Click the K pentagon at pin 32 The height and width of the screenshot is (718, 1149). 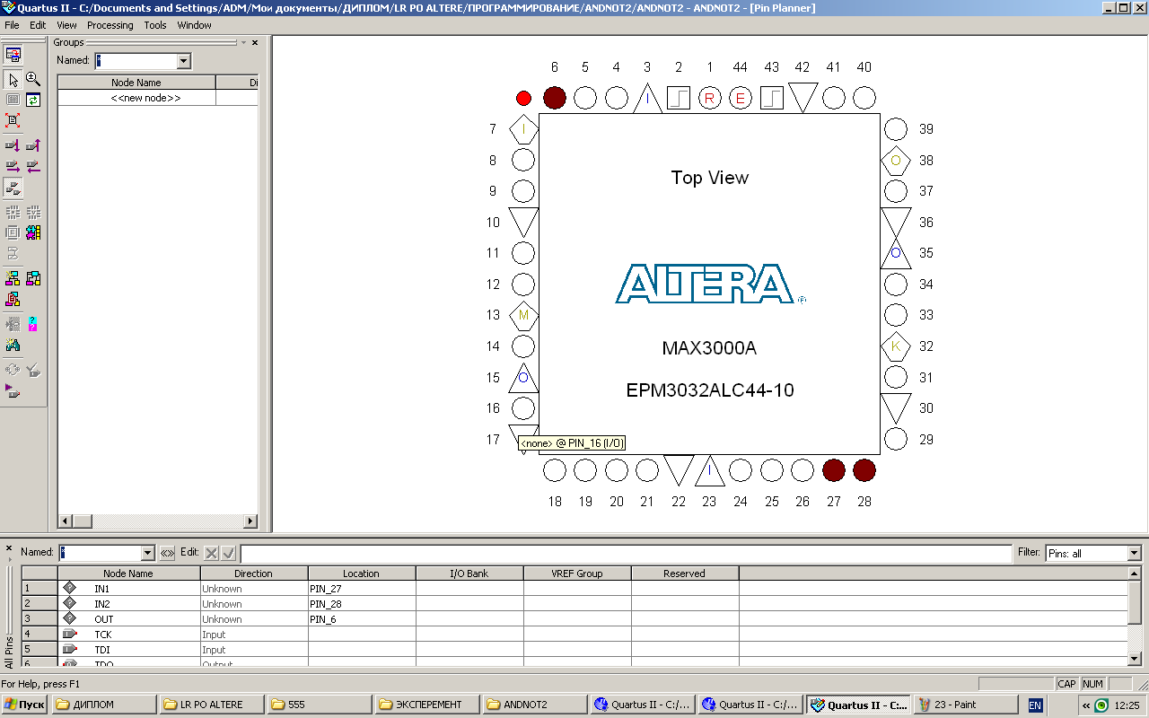click(896, 346)
